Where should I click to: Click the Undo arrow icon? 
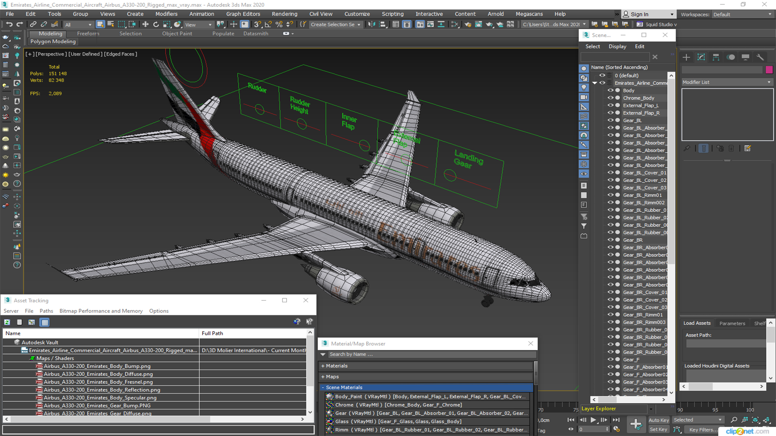[x=9, y=24]
